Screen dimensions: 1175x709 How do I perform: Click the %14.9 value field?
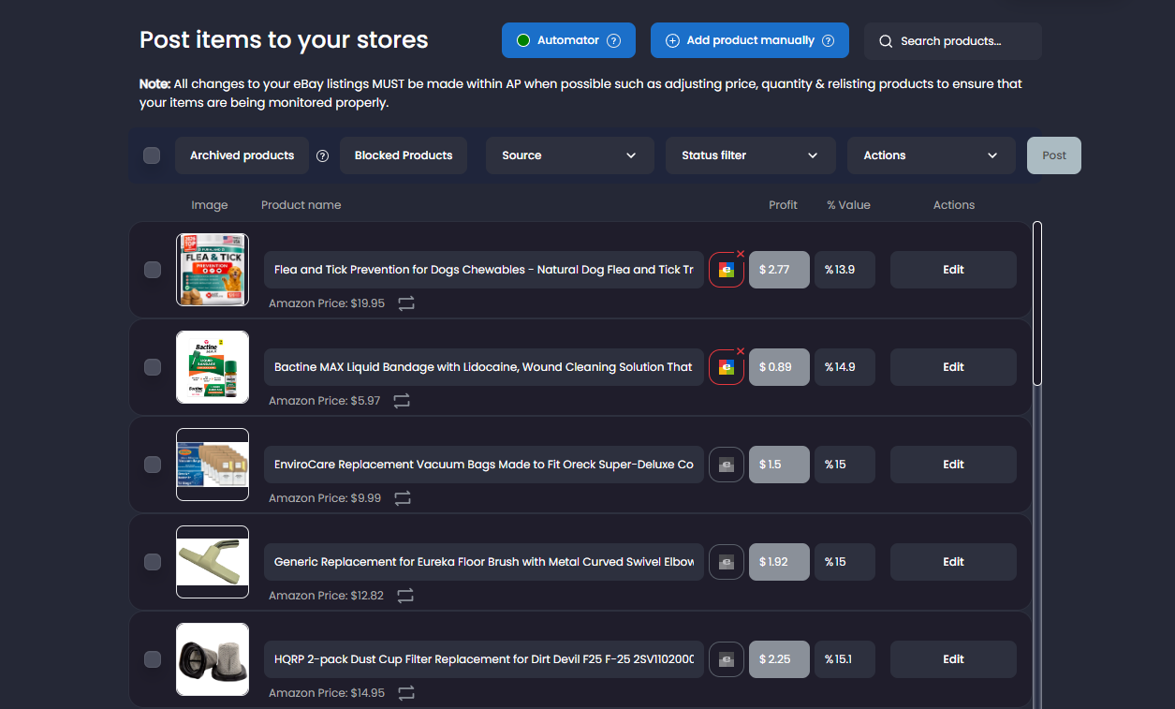pos(845,367)
